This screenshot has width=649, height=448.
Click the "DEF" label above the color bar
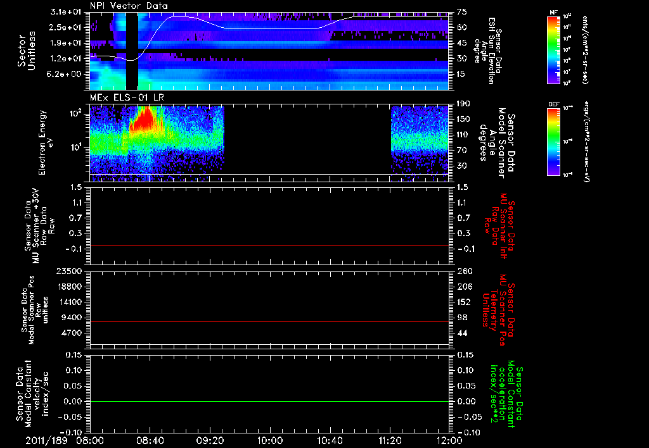(x=553, y=104)
